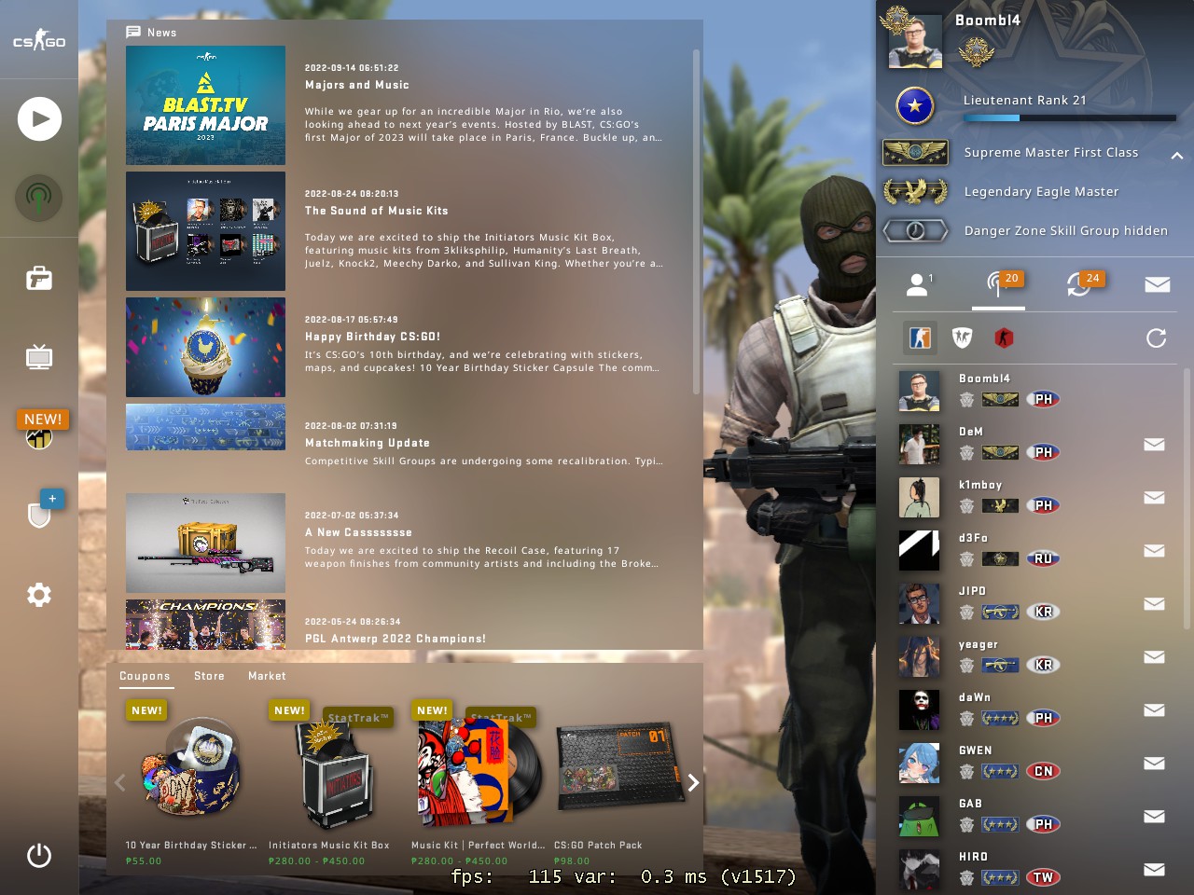Click the Lieutenant Rank star badge

click(915, 106)
